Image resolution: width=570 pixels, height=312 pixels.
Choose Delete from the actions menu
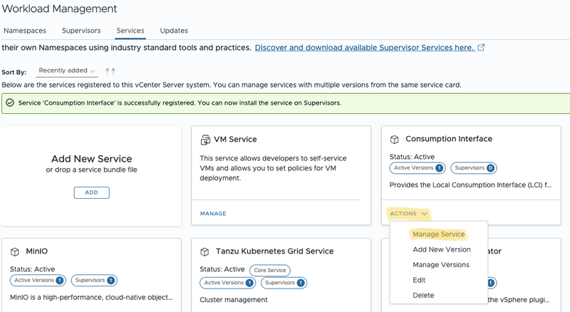pos(423,296)
